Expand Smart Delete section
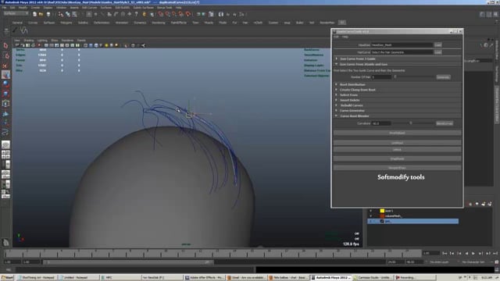 [337, 100]
